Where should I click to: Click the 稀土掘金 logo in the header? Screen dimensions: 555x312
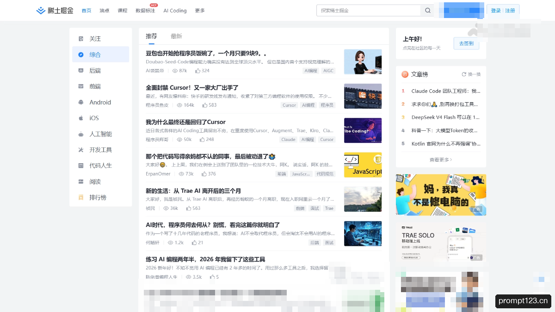click(55, 10)
